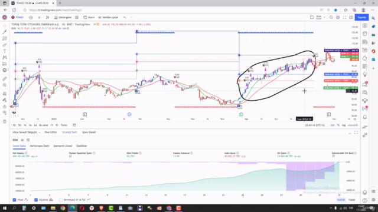Screen dimensions: 378x212
Task: Select the 5G date range
Action: tap(19, 125)
